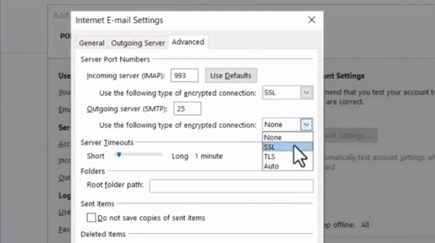Click the Server Timeouts slider handle
This screenshot has width=435, height=243.
tap(119, 155)
